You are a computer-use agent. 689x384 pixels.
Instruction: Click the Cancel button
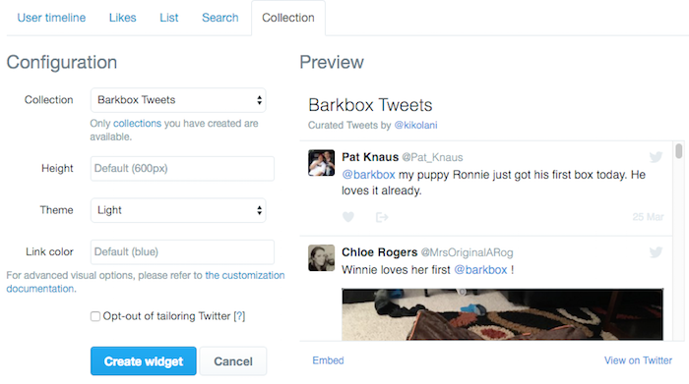[x=233, y=361]
